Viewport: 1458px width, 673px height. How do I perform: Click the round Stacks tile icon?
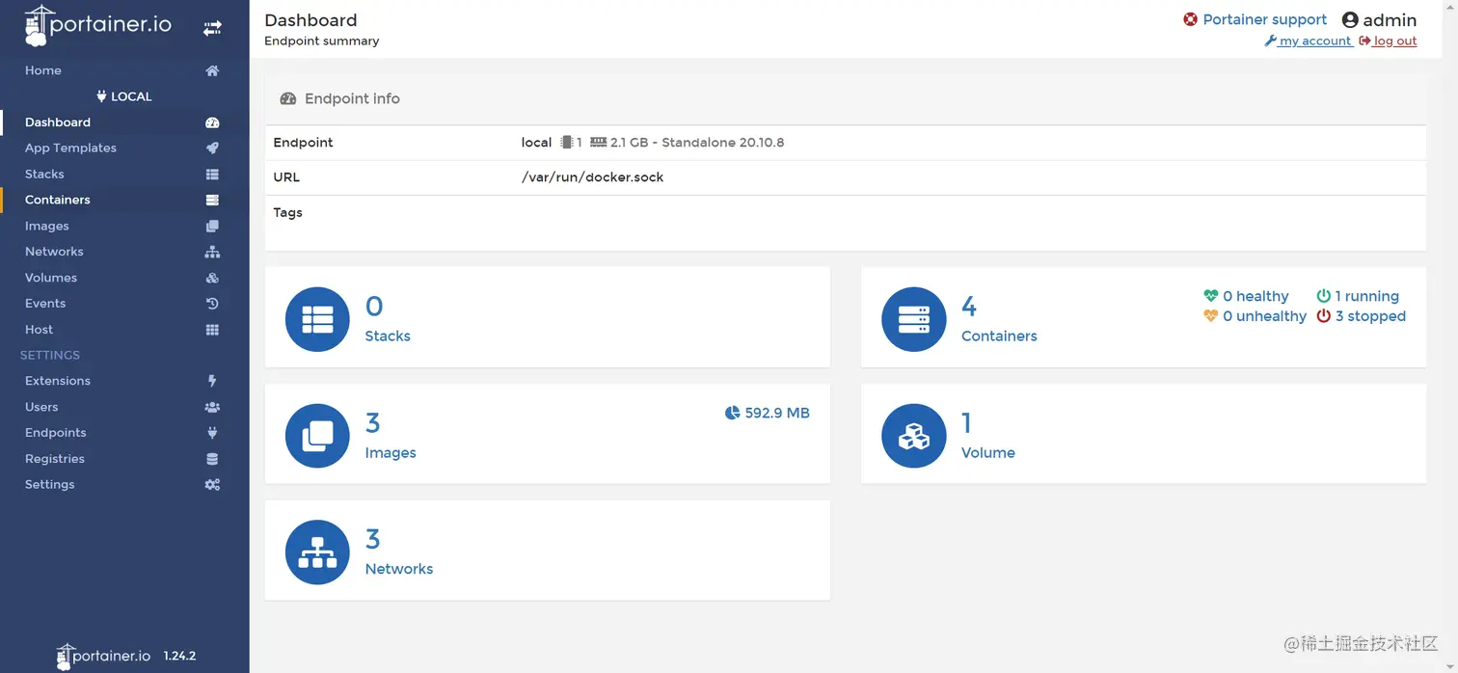317,318
